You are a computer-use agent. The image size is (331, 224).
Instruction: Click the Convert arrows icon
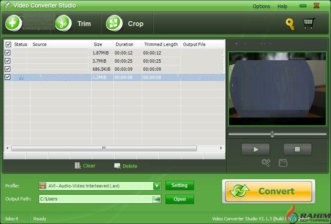[240, 191]
